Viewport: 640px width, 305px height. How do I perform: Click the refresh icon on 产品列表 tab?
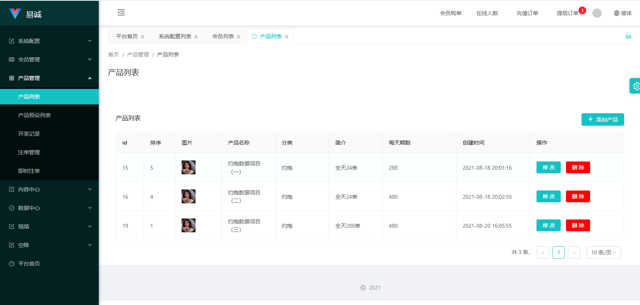[254, 36]
